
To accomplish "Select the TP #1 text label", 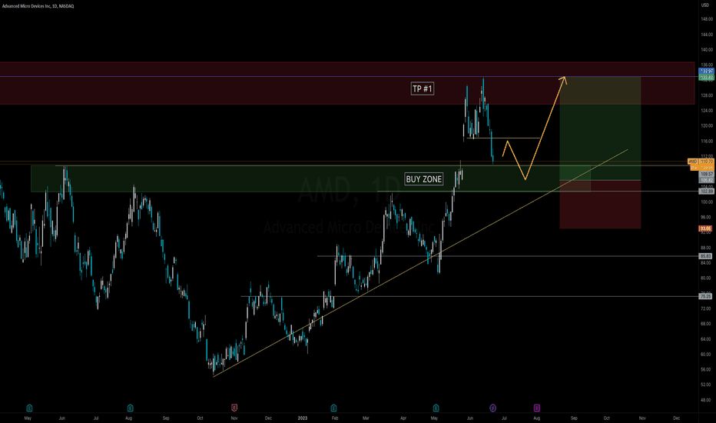I will click(x=423, y=88).
